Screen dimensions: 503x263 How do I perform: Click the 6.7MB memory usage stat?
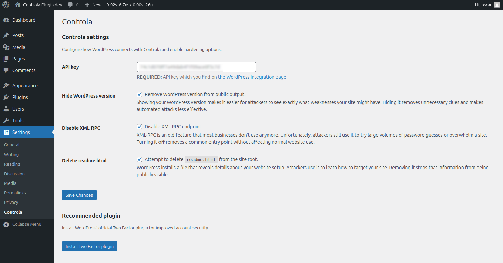tap(125, 5)
